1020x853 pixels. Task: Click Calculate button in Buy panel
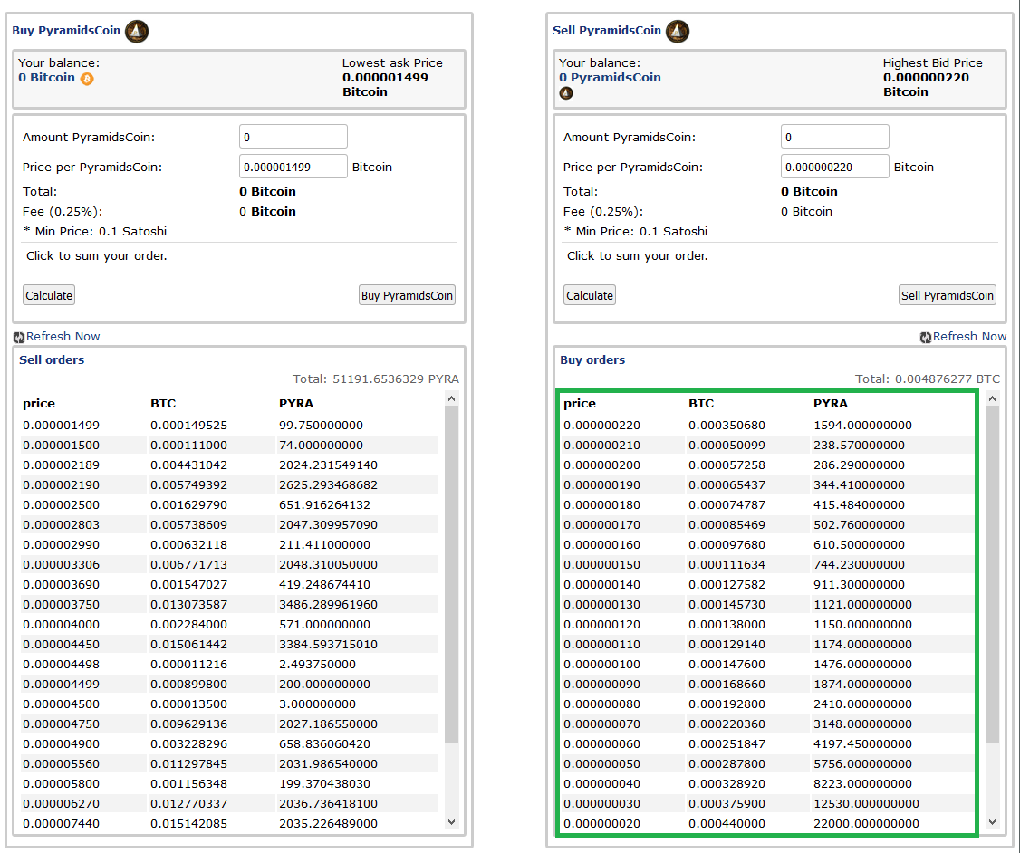coord(49,295)
